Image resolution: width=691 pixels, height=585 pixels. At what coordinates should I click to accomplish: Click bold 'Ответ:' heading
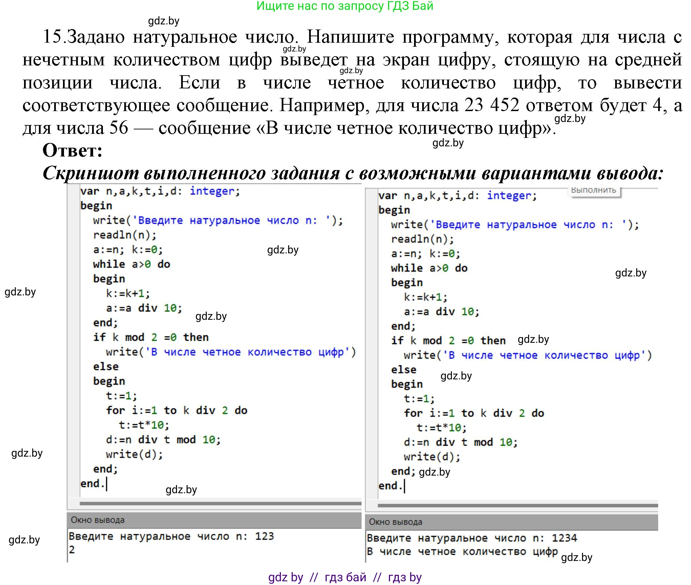pyautogui.click(x=72, y=150)
